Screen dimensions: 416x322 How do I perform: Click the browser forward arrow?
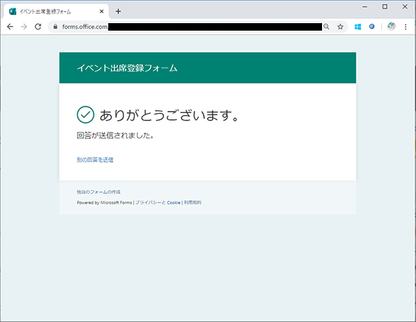click(x=24, y=27)
